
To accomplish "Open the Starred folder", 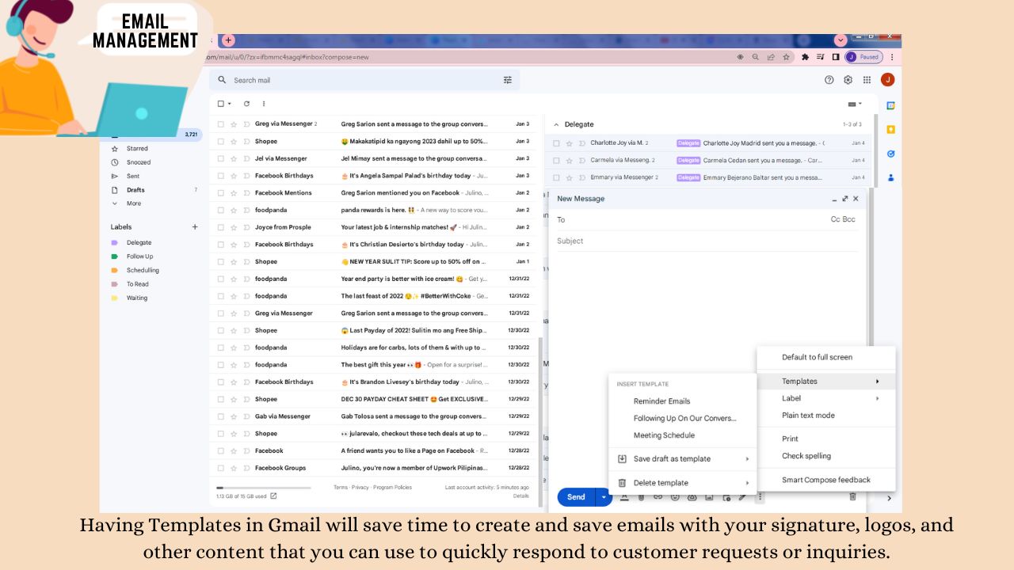I will [x=137, y=149].
